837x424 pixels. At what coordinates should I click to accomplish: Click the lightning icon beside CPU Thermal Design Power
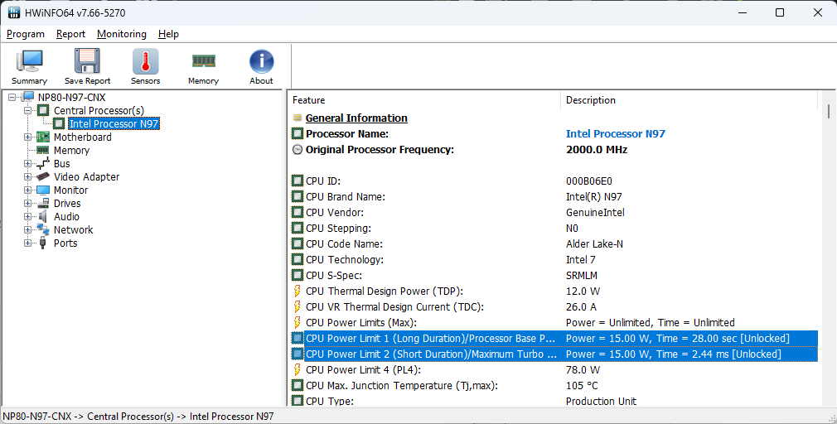tap(298, 291)
